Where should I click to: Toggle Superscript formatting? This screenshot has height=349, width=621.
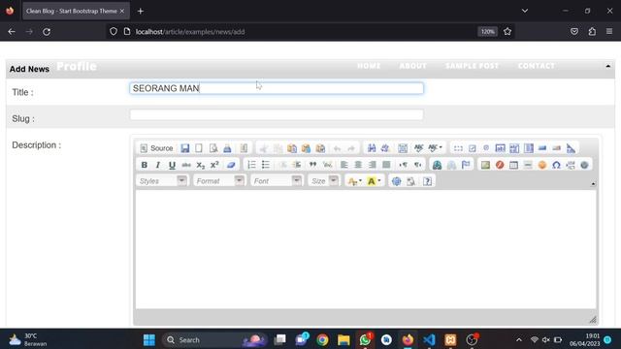click(214, 165)
